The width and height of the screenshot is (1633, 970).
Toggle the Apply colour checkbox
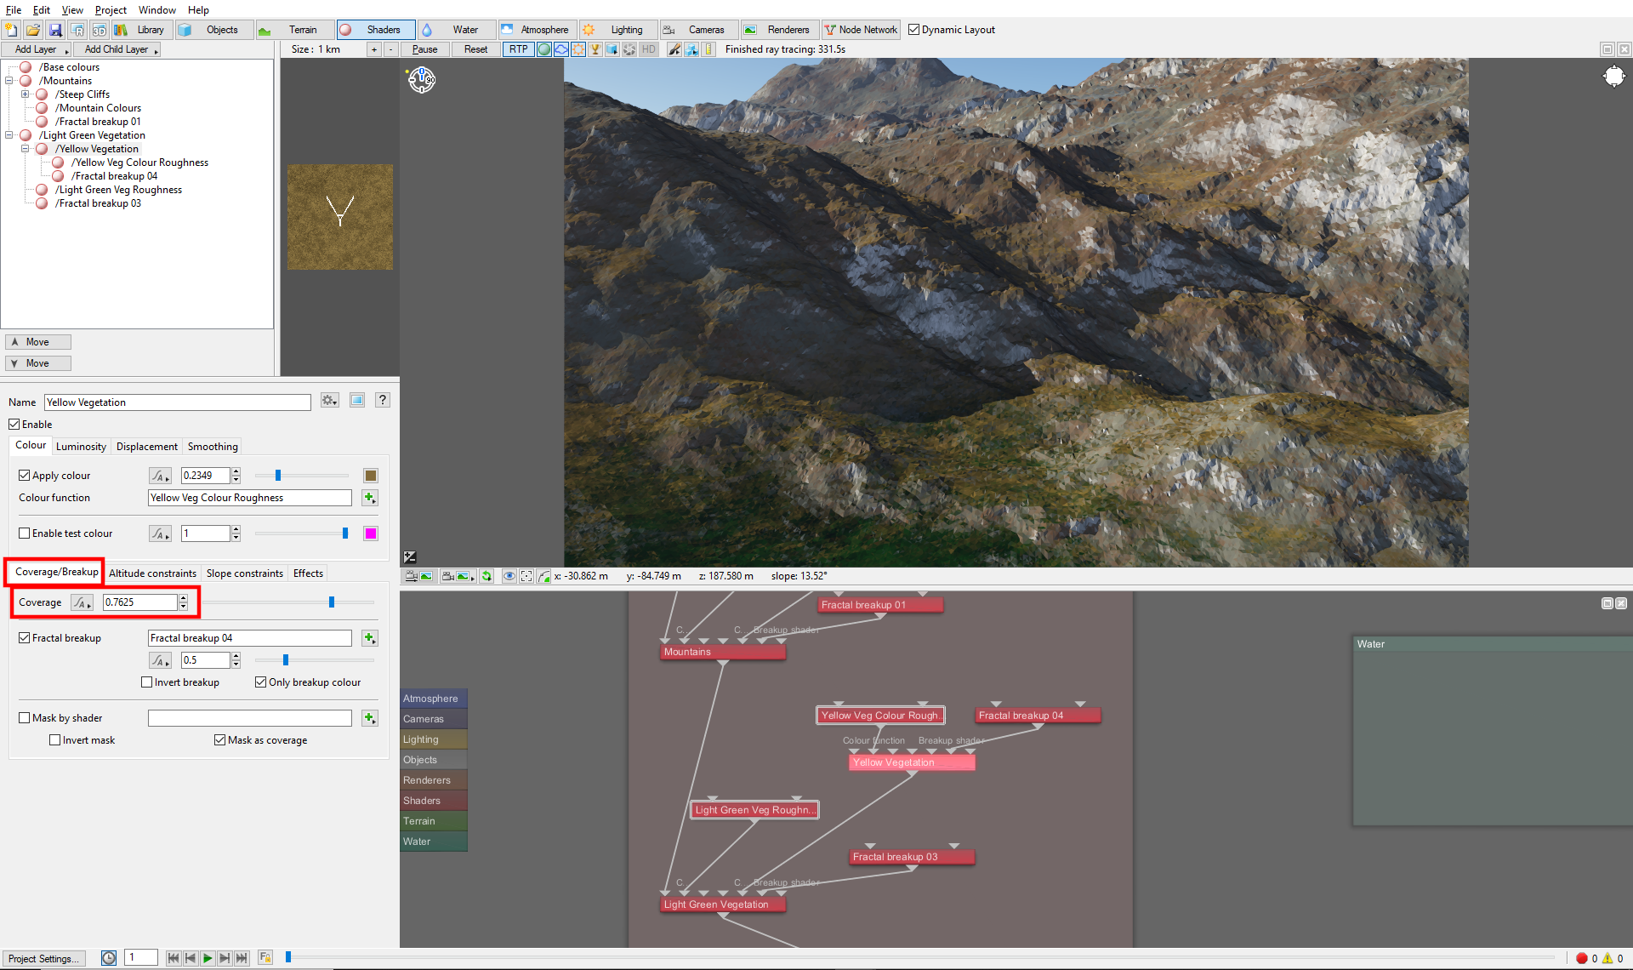point(25,476)
